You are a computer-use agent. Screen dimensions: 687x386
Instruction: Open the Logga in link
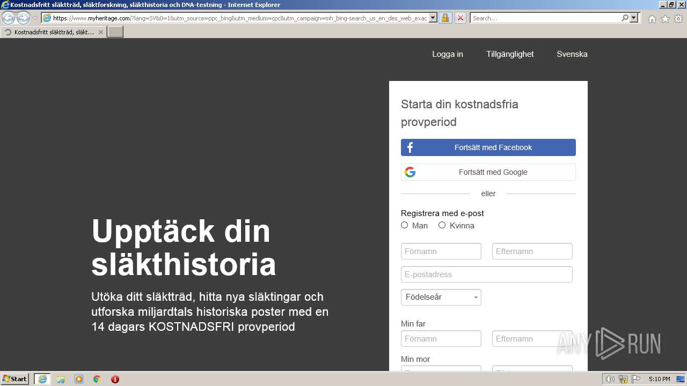click(x=448, y=54)
